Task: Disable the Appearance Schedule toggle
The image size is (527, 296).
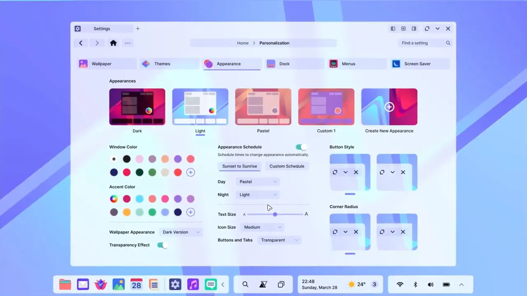Action: point(301,147)
